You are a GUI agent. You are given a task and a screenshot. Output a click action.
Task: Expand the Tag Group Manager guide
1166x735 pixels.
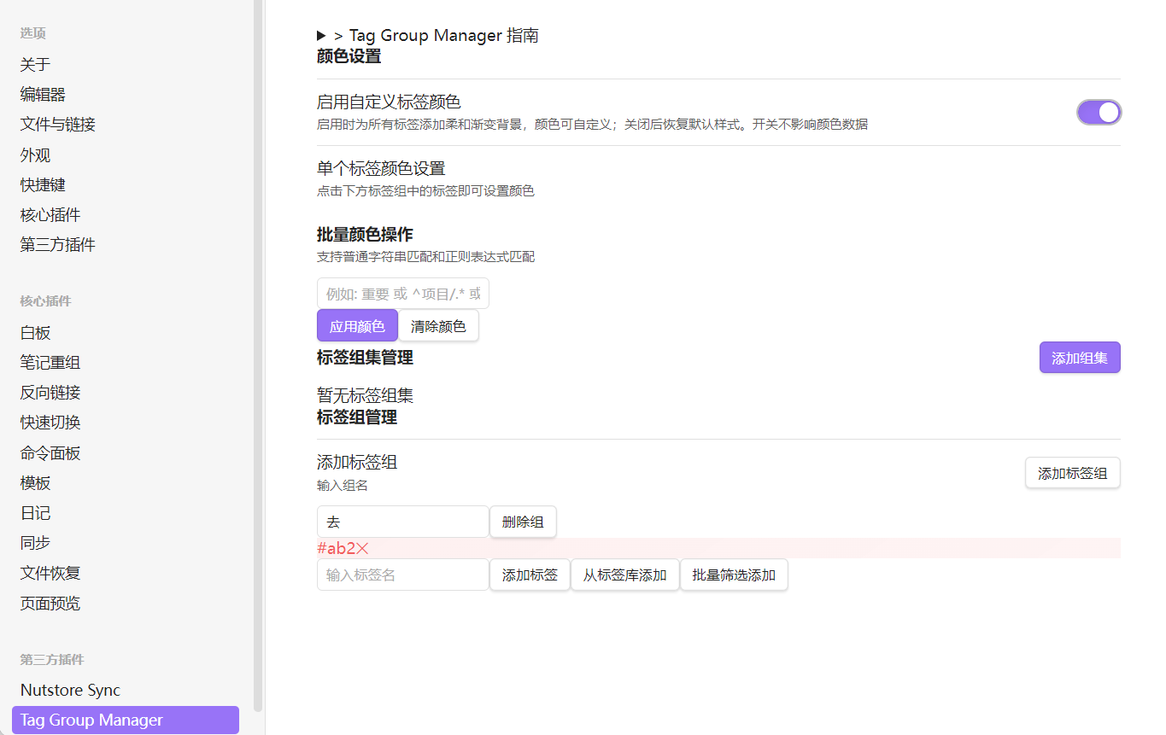click(321, 36)
